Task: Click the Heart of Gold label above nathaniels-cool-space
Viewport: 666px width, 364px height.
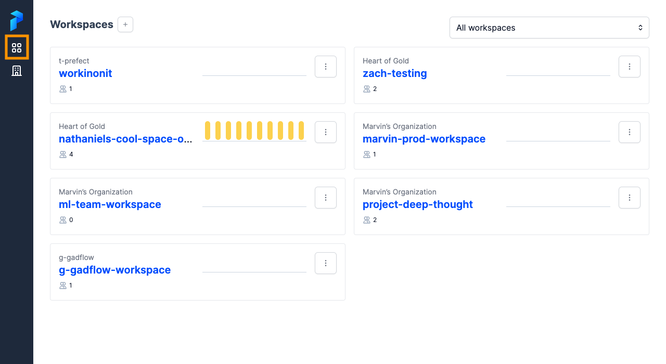Action: point(82,126)
